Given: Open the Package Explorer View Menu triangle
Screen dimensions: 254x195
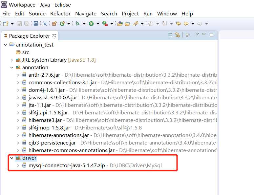Looking at the screenshot, I should tap(197, 34).
